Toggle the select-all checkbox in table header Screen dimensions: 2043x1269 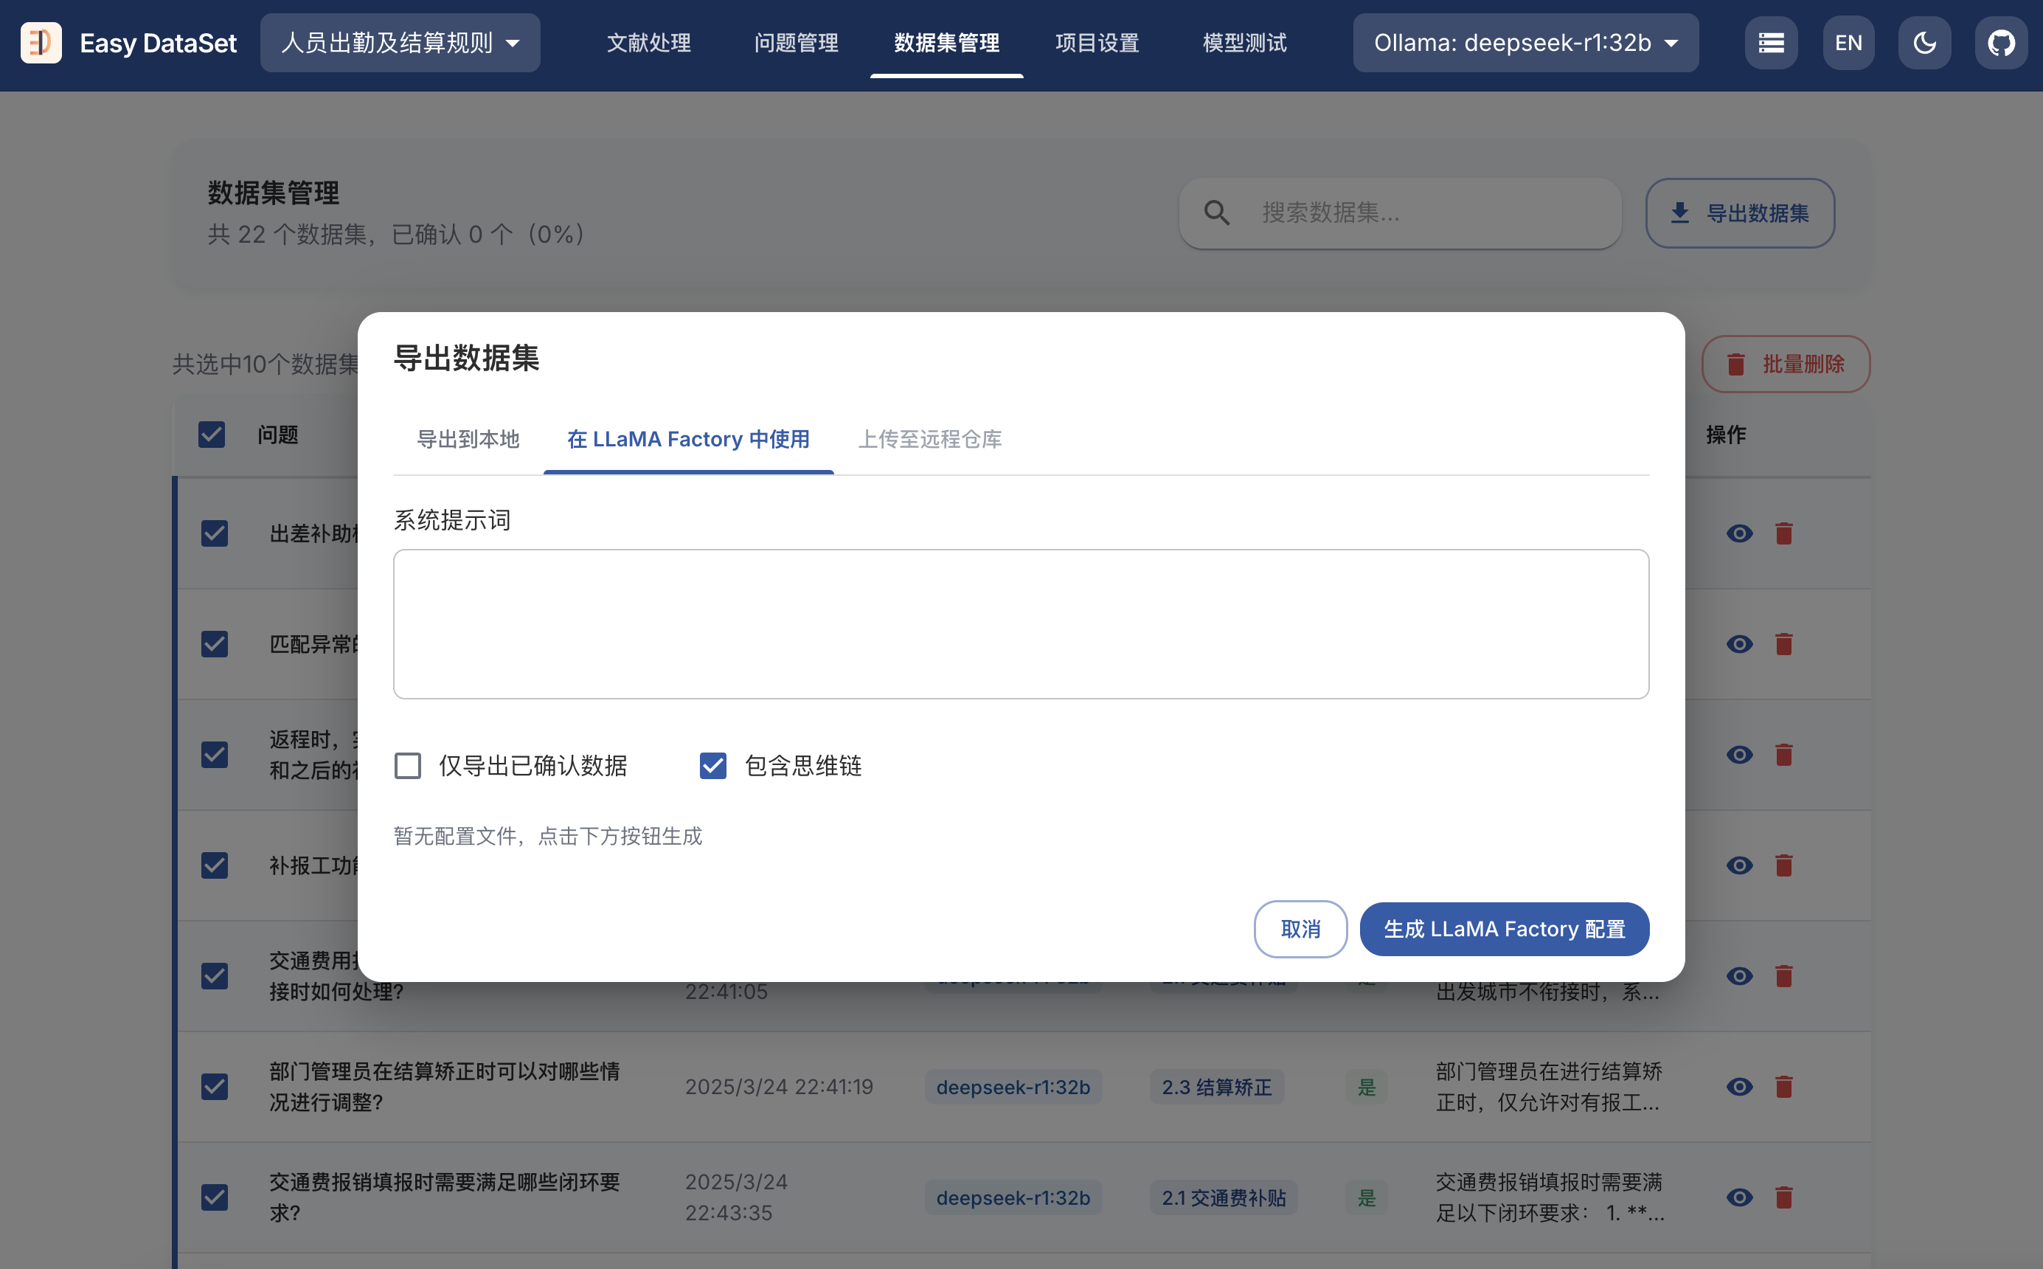click(x=212, y=435)
